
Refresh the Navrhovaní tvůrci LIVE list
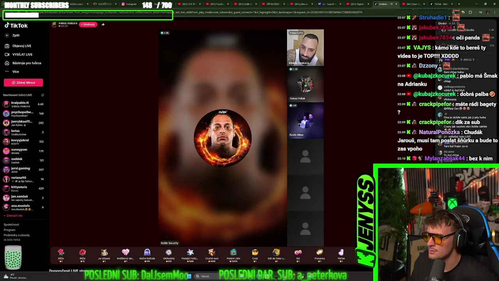(42, 95)
